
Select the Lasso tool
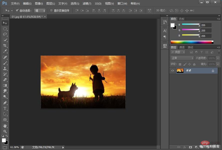(x=5, y=34)
